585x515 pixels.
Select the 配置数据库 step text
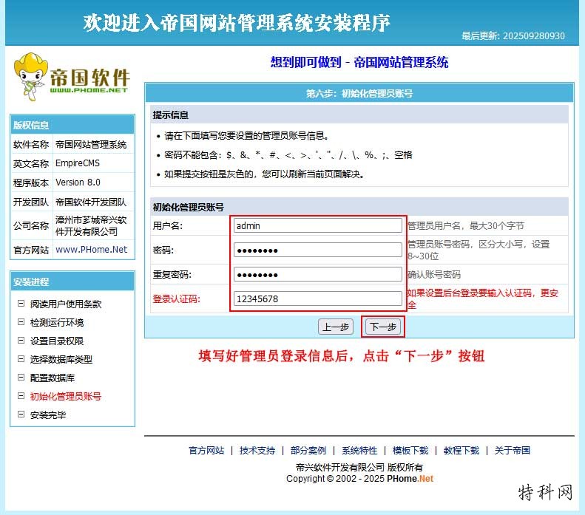[x=53, y=378]
